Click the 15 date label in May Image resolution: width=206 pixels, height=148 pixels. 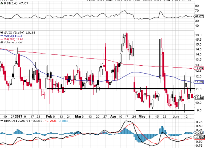pyautogui.click(x=157, y=116)
